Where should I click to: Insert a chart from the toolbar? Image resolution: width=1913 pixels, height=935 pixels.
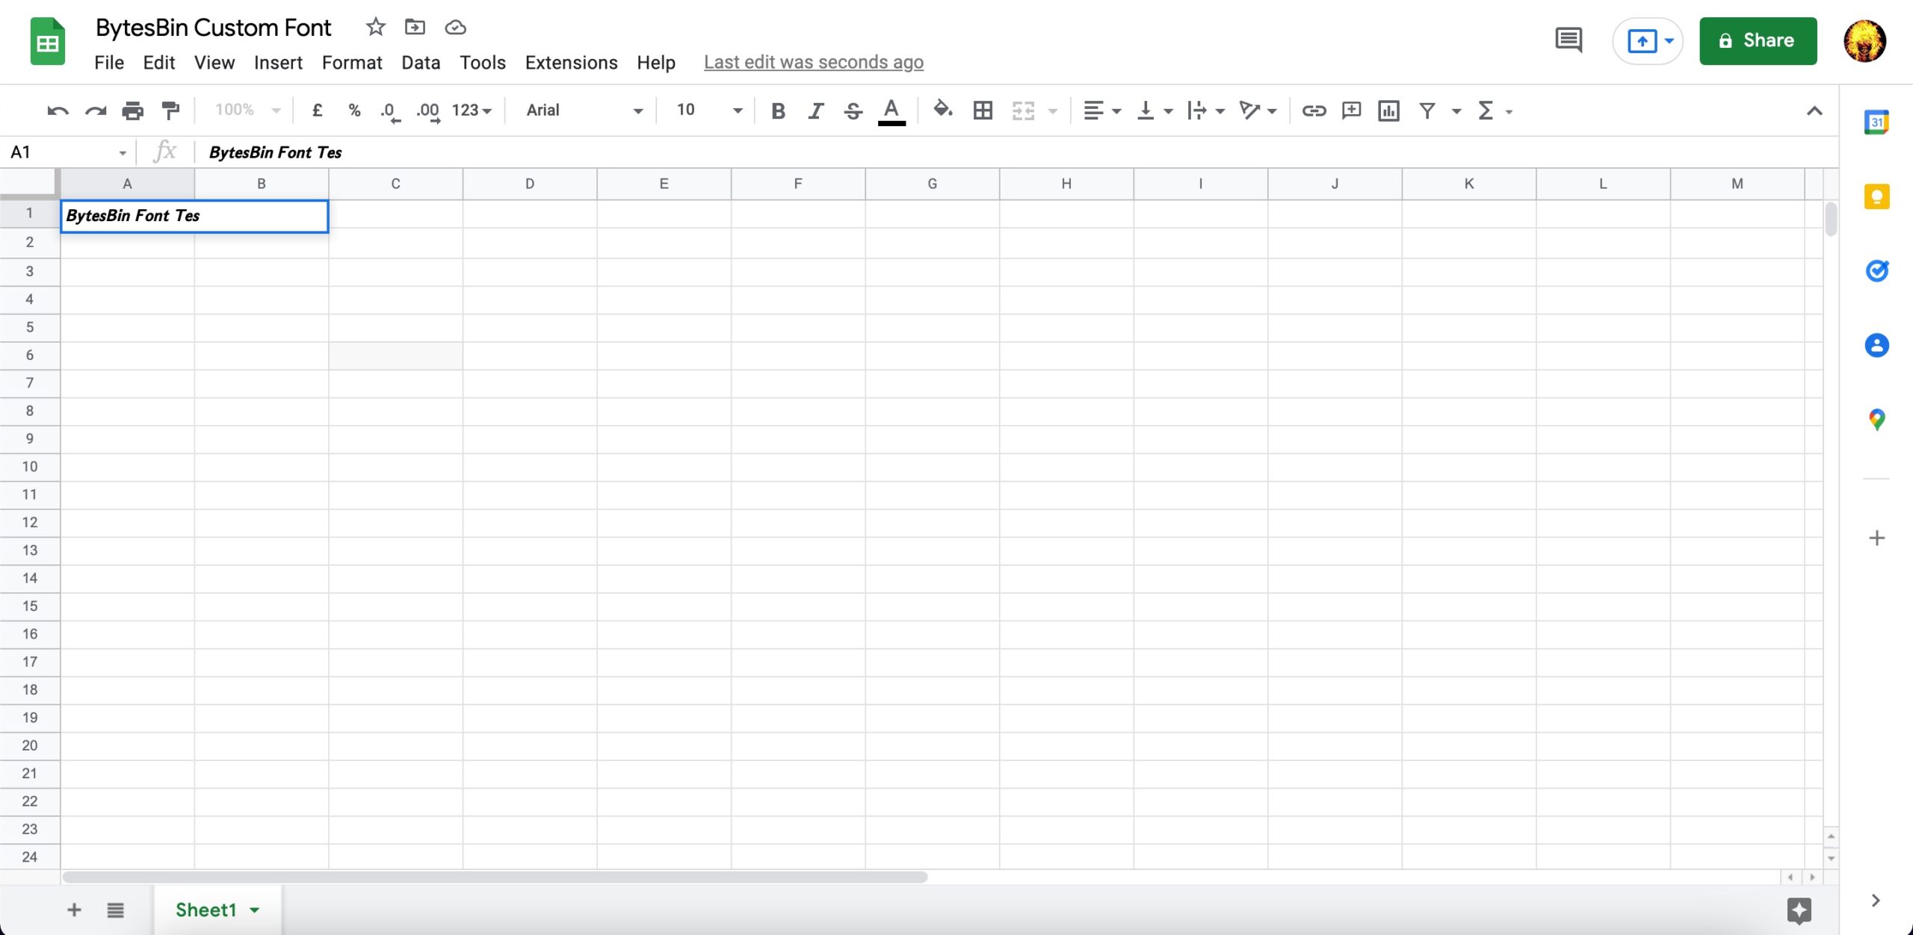(1388, 111)
